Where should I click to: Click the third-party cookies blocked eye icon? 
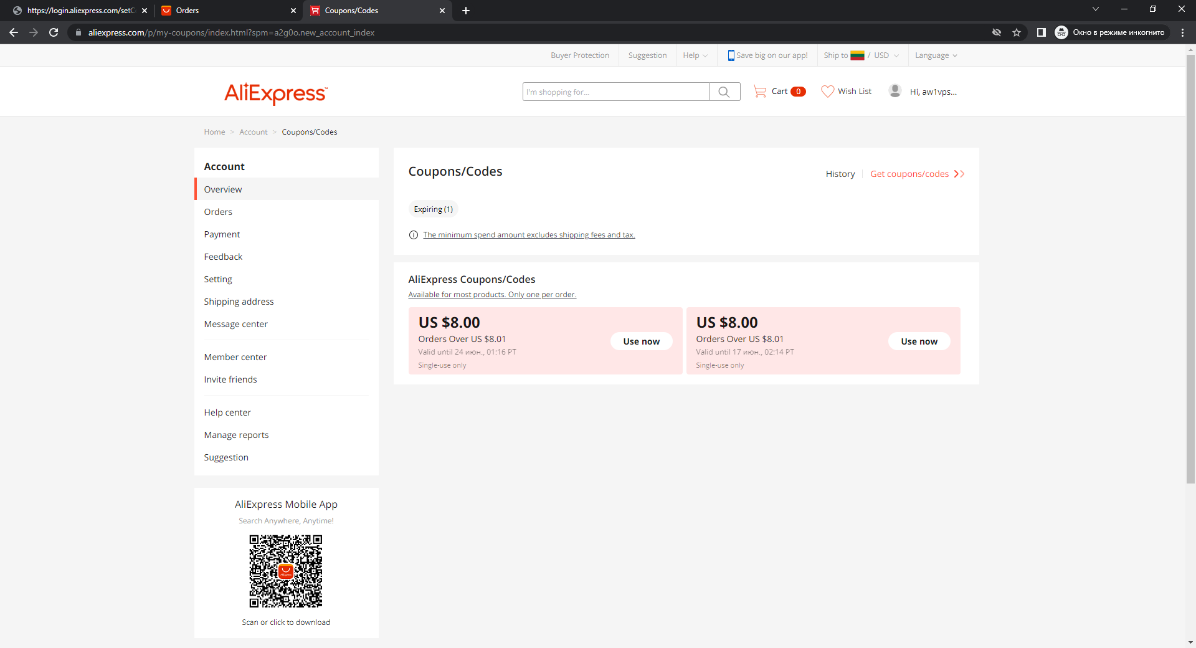point(997,32)
